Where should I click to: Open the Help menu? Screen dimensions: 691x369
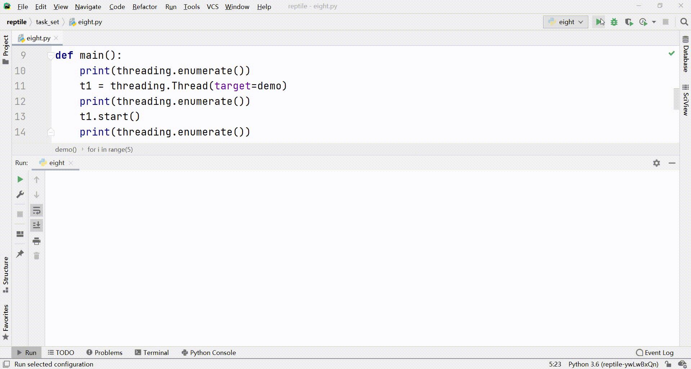(x=264, y=6)
